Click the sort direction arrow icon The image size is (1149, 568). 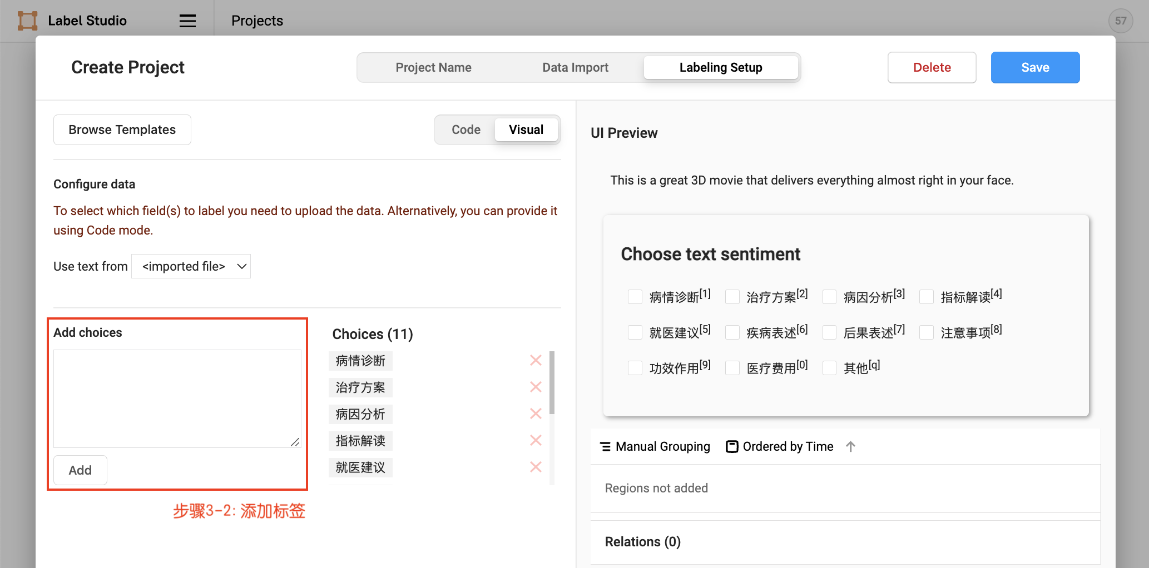pyautogui.click(x=850, y=446)
